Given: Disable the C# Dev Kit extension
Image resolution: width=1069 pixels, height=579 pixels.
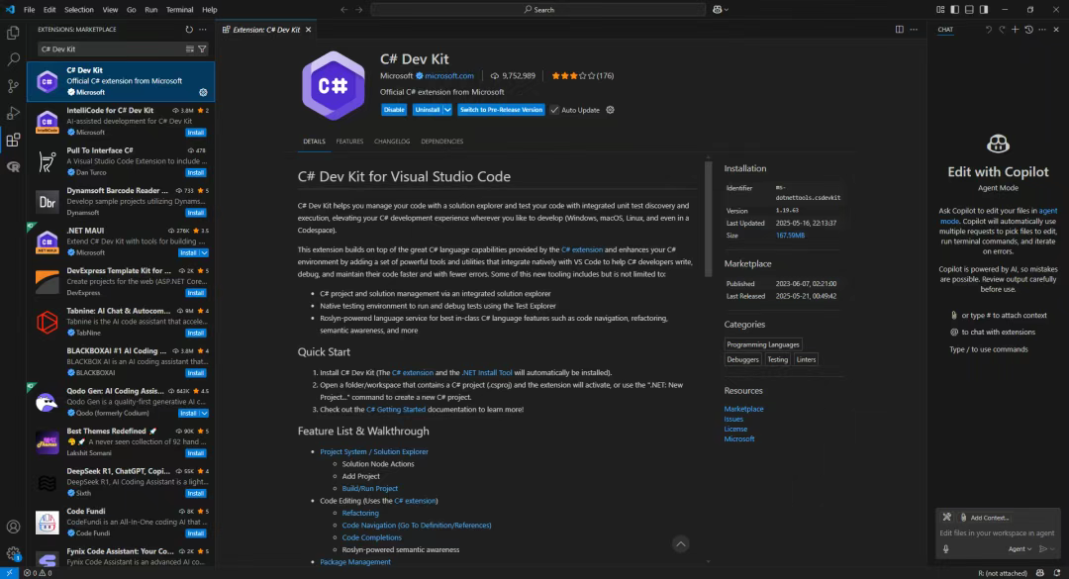Looking at the screenshot, I should coord(394,110).
